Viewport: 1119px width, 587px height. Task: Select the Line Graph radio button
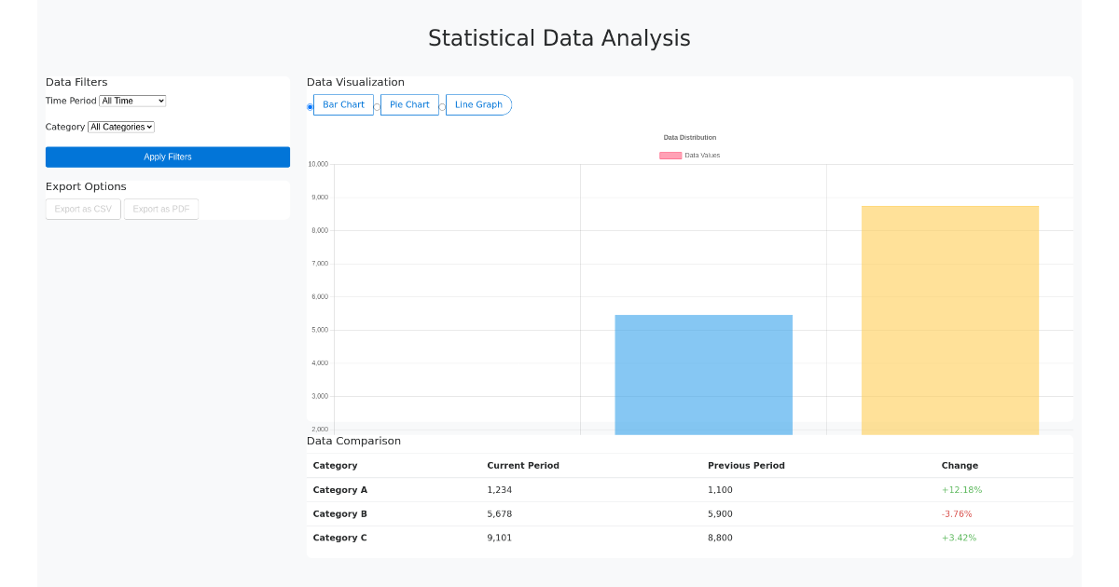point(442,105)
